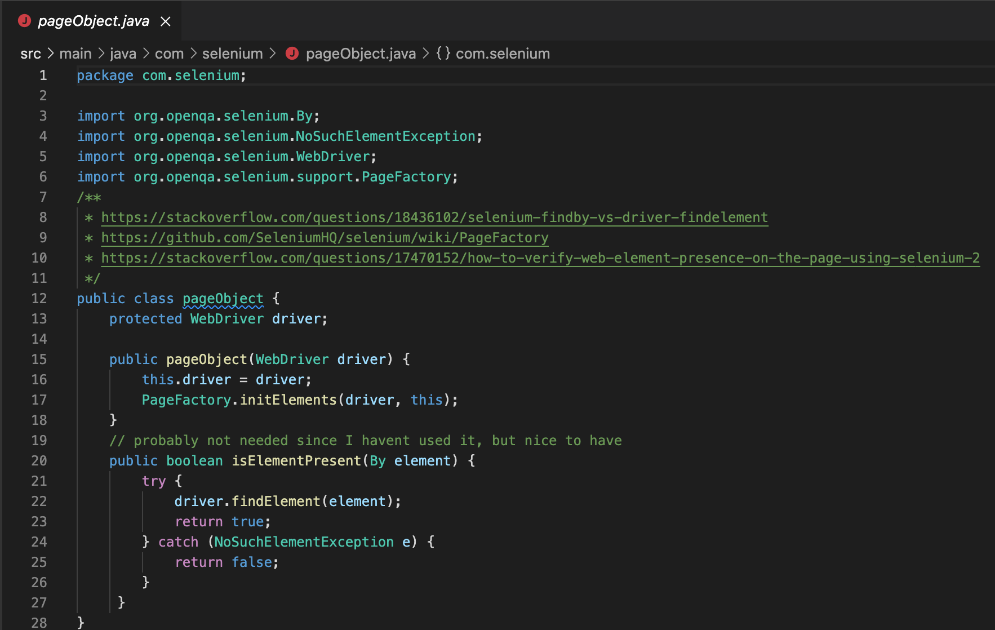This screenshot has width=995, height=630.
Task: Click 'catch' keyword on line 24
Action: (x=178, y=542)
